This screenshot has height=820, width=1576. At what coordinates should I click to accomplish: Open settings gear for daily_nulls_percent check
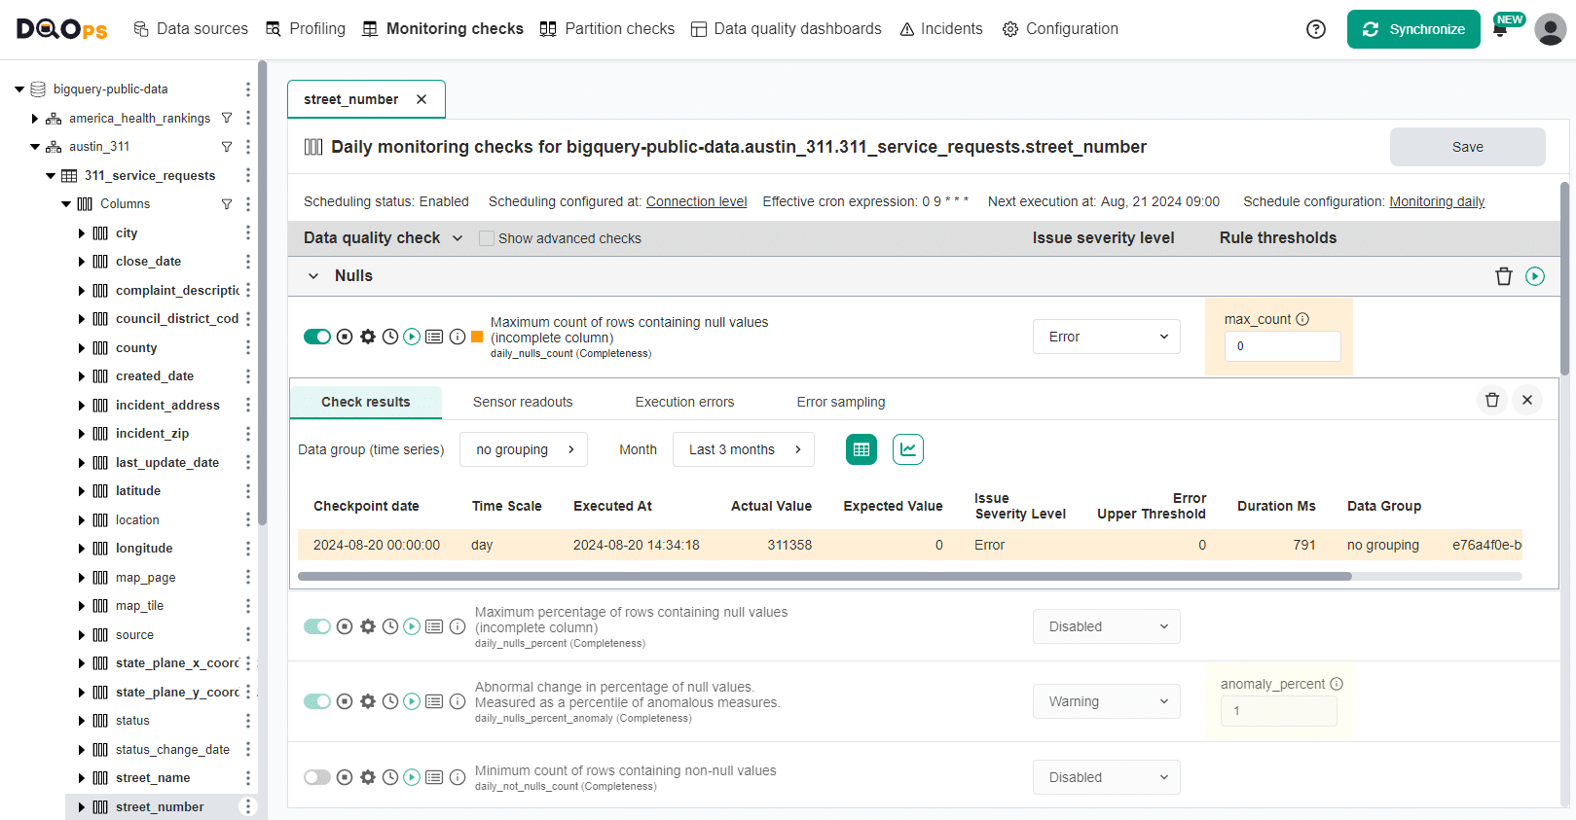[368, 626]
